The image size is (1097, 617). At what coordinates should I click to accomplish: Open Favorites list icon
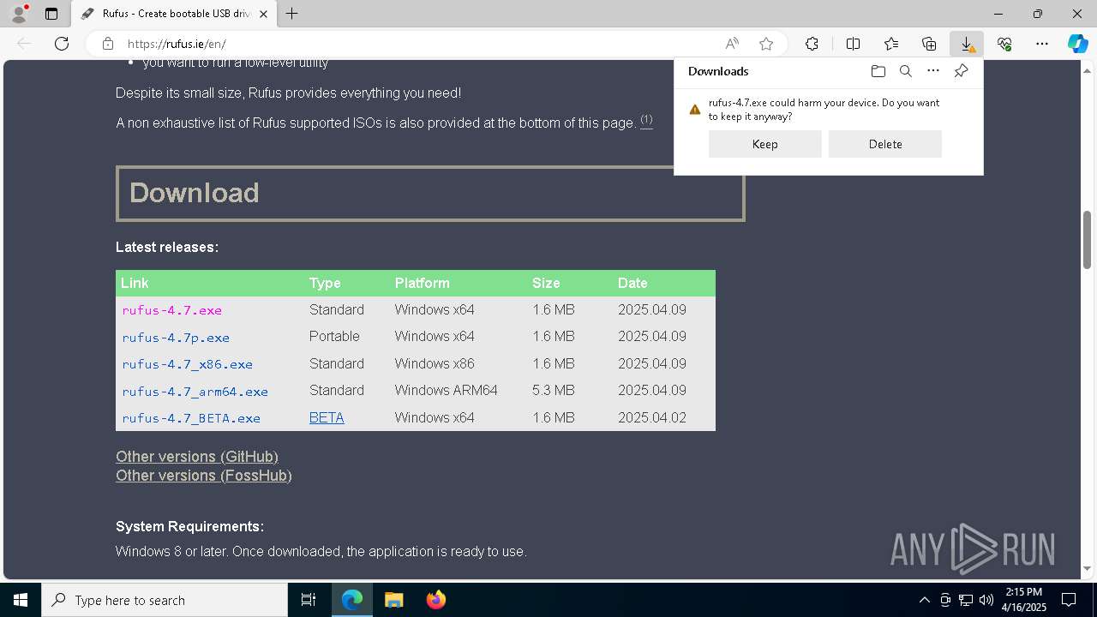pyautogui.click(x=891, y=44)
